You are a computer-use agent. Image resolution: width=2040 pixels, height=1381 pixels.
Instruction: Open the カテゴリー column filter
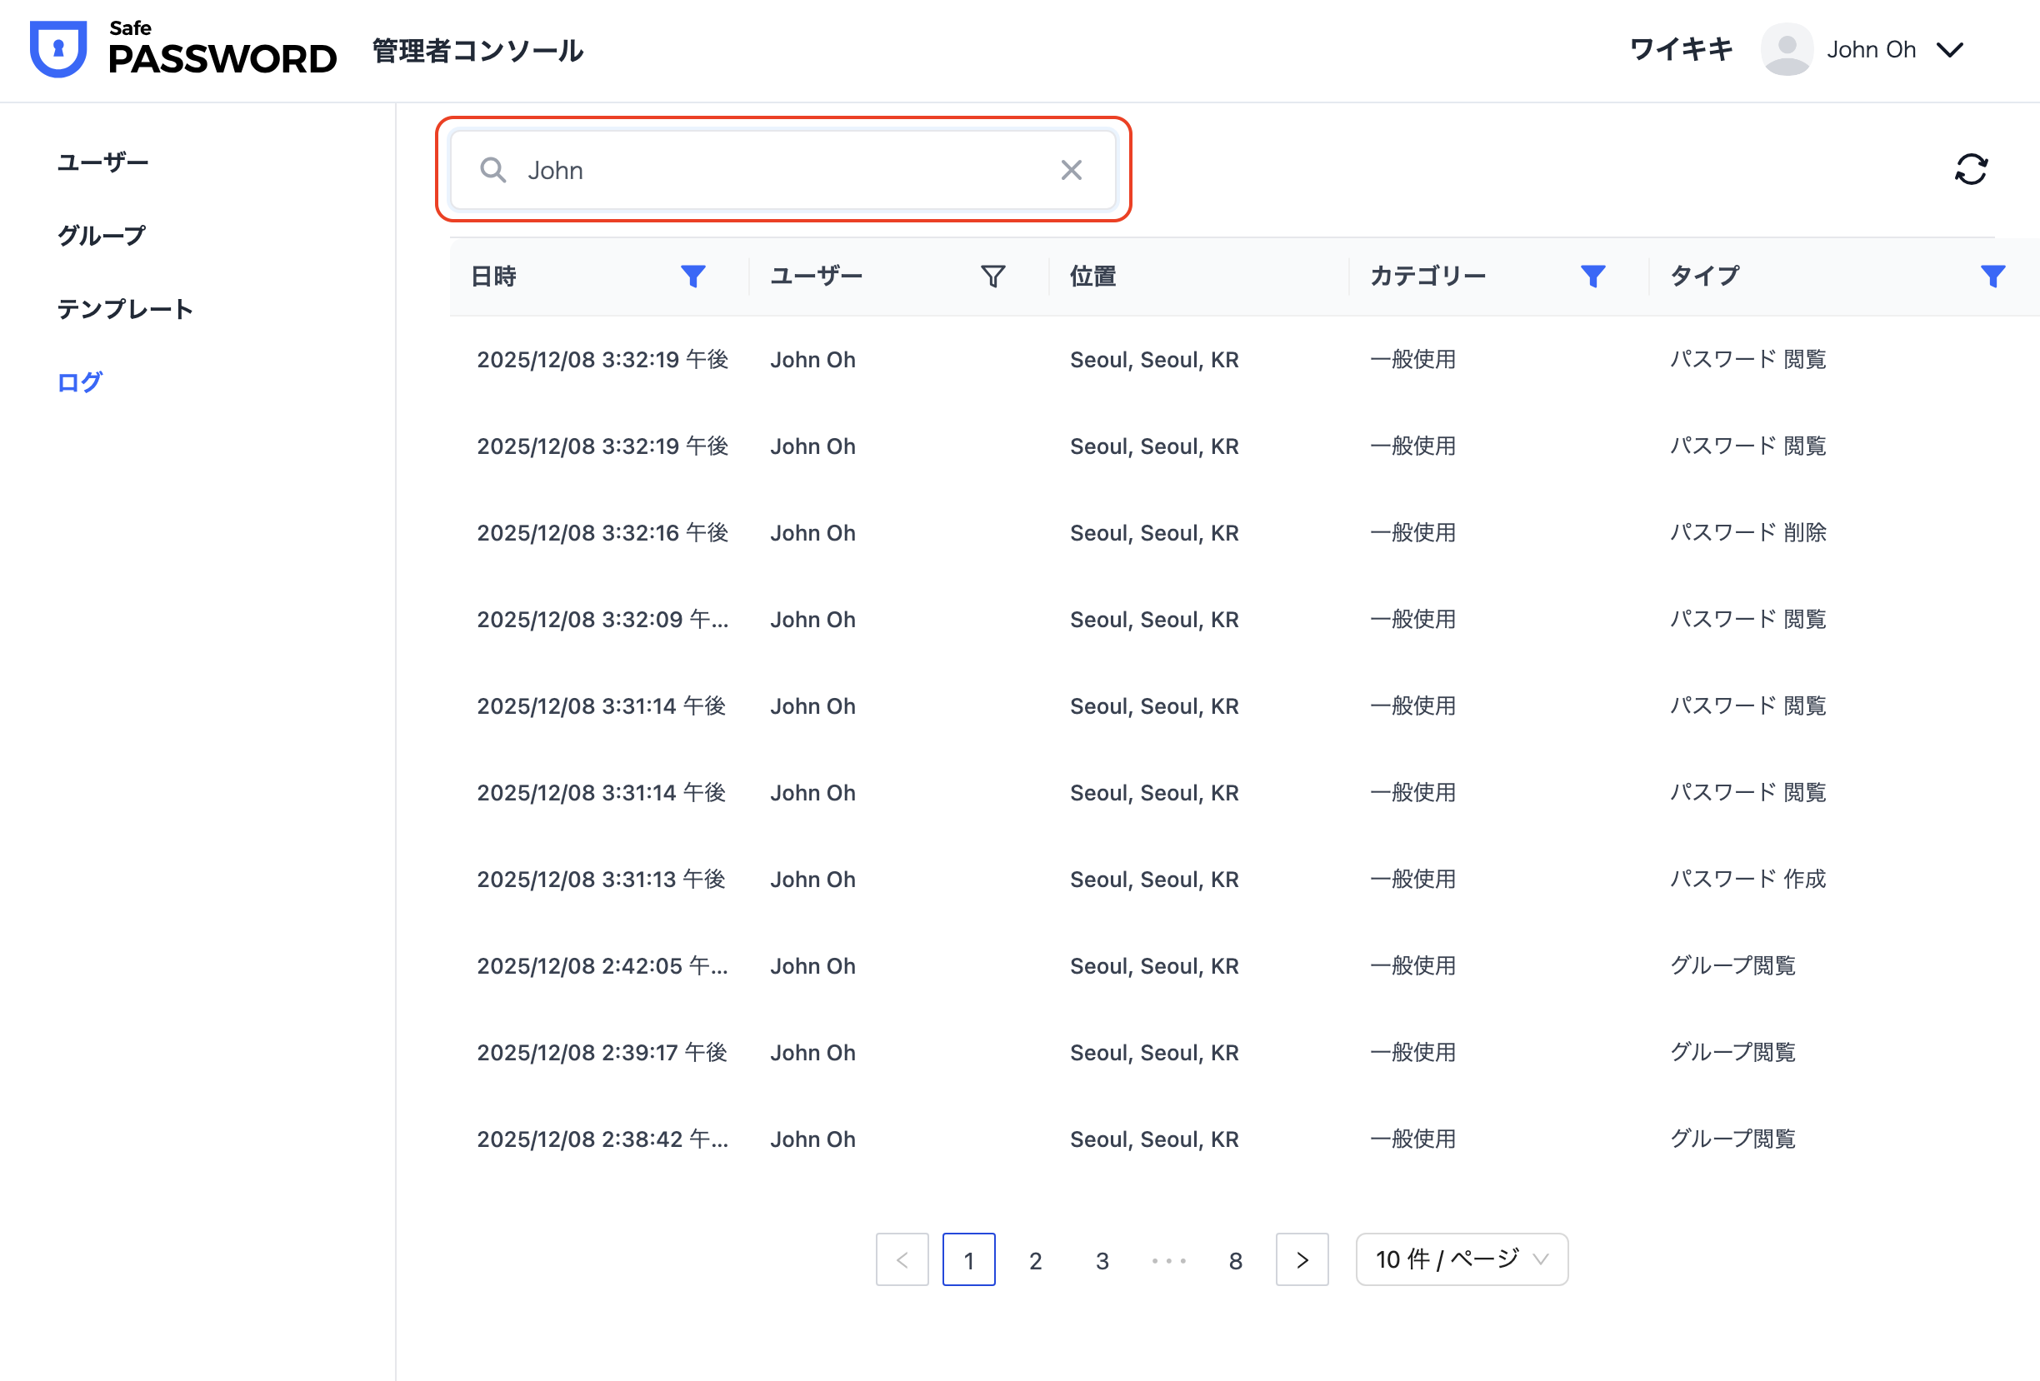pos(1592,277)
